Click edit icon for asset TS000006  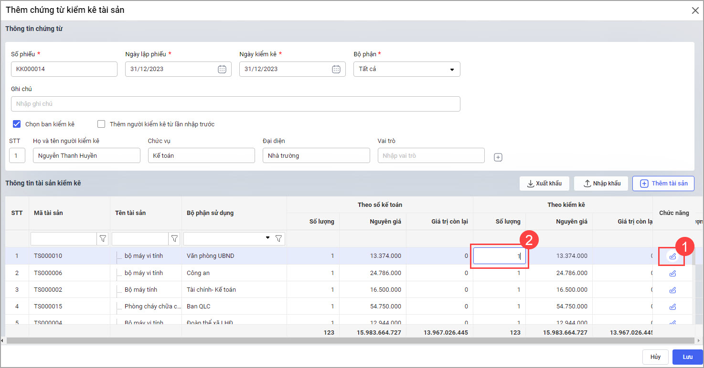point(672,273)
